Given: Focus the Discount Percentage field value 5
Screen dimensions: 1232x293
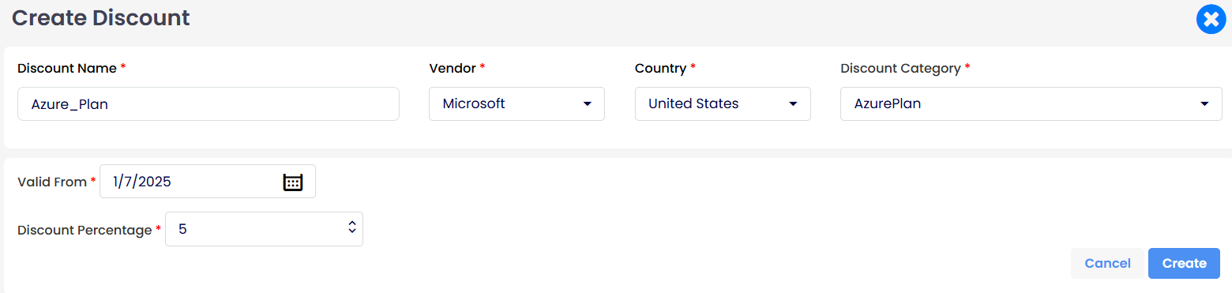Looking at the screenshot, I should click(264, 229).
